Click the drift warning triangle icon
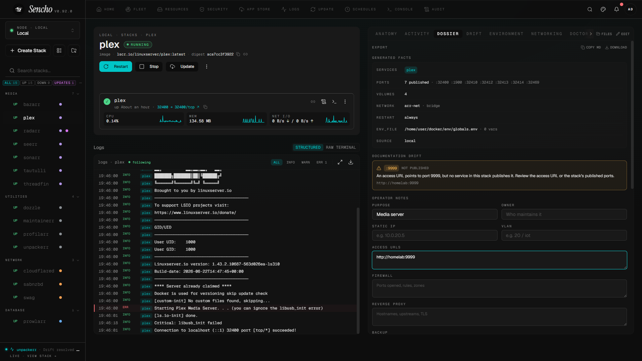This screenshot has width=642, height=361. point(379,168)
